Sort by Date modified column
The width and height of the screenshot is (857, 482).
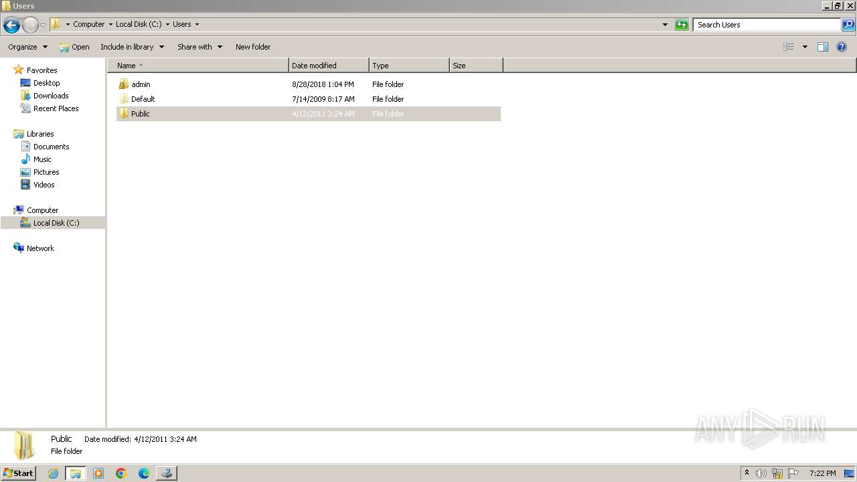click(x=329, y=66)
